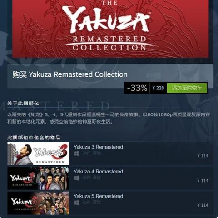Click the 购买 Yakuza Remastered Collection heading
Image resolution: width=218 pixels, height=218 pixels.
tap(70, 74)
